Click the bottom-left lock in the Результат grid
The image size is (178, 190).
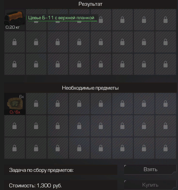(x=14, y=64)
